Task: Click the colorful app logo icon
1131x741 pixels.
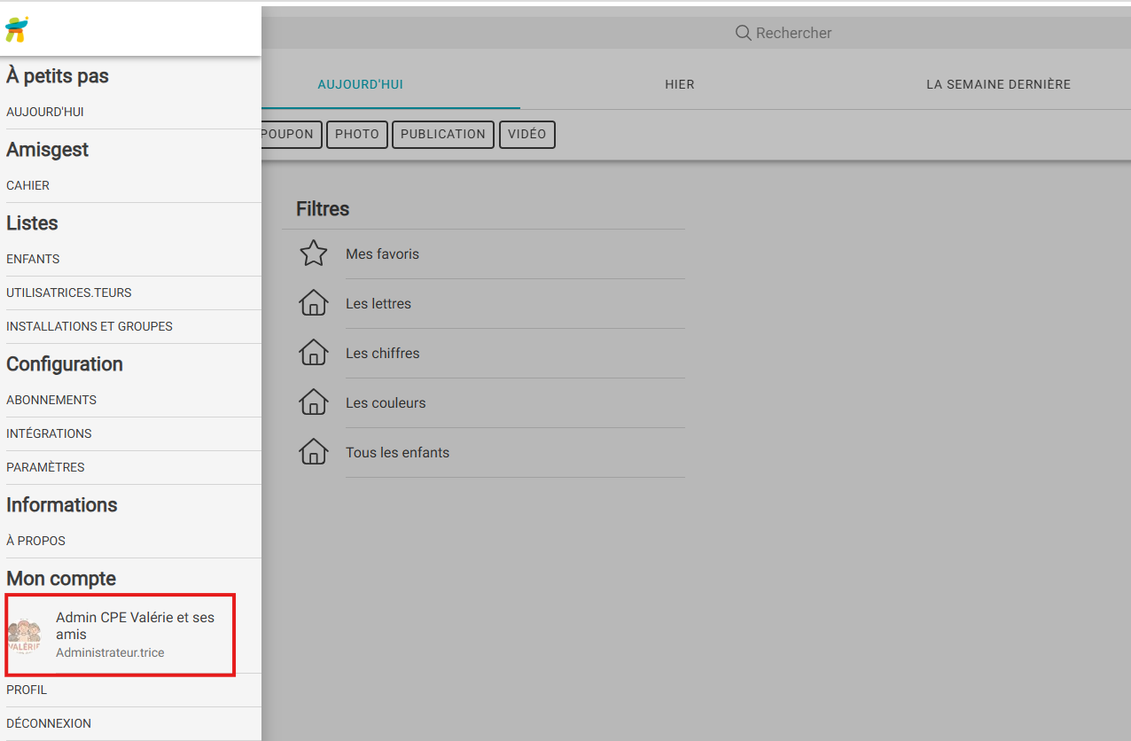Action: (x=17, y=29)
